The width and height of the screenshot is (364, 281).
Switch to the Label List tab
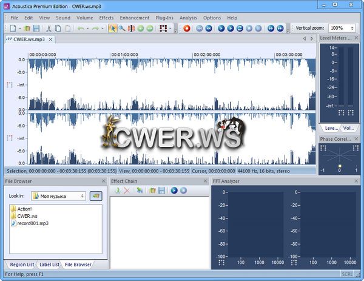coord(49,264)
